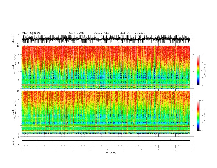217x168 pixels.
Task: Click the time-axis tick label '8'
Action: pos(158,150)
